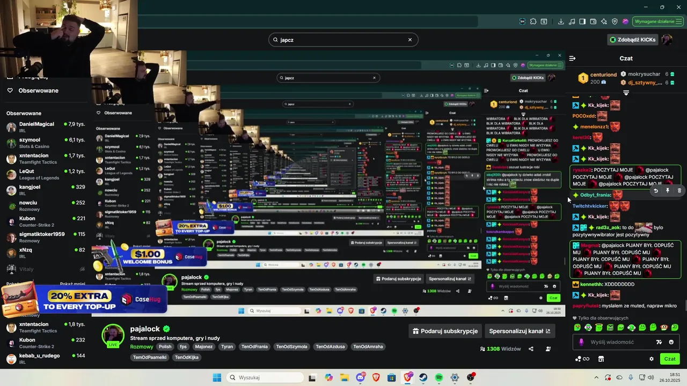Image resolution: width=687 pixels, height=386 pixels.
Task: Click the Rozmowy category link
Action: 142,347
